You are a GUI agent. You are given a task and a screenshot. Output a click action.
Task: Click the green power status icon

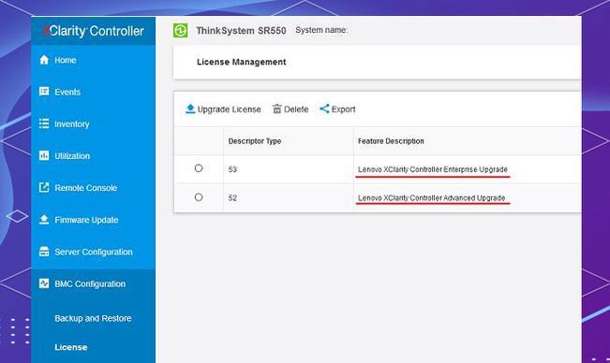[x=181, y=30]
